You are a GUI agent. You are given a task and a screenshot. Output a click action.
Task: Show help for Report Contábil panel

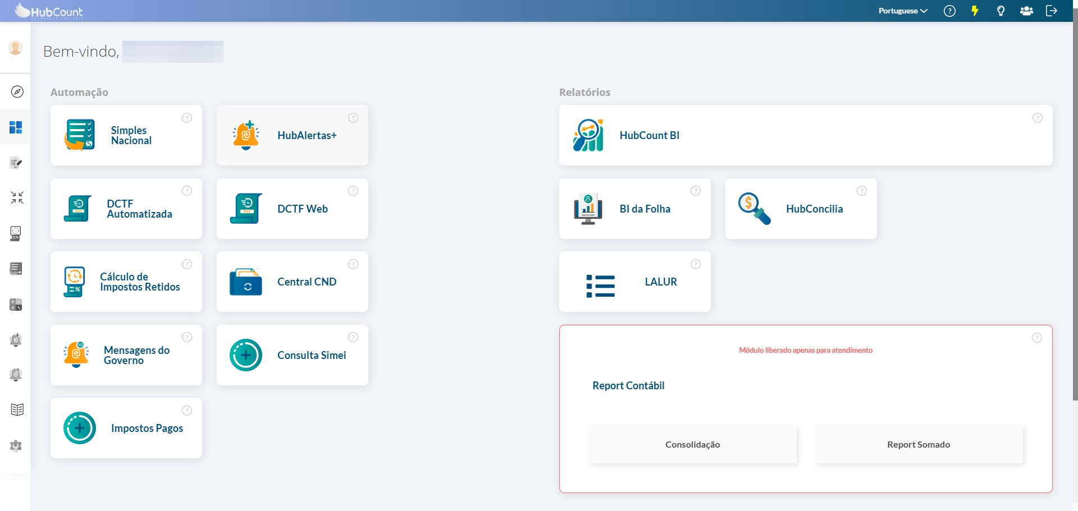(x=1037, y=338)
